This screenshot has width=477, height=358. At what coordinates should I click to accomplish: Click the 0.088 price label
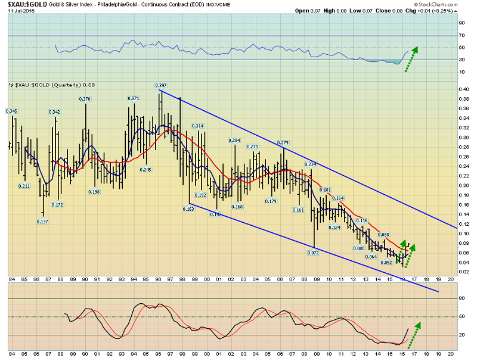[383, 235]
